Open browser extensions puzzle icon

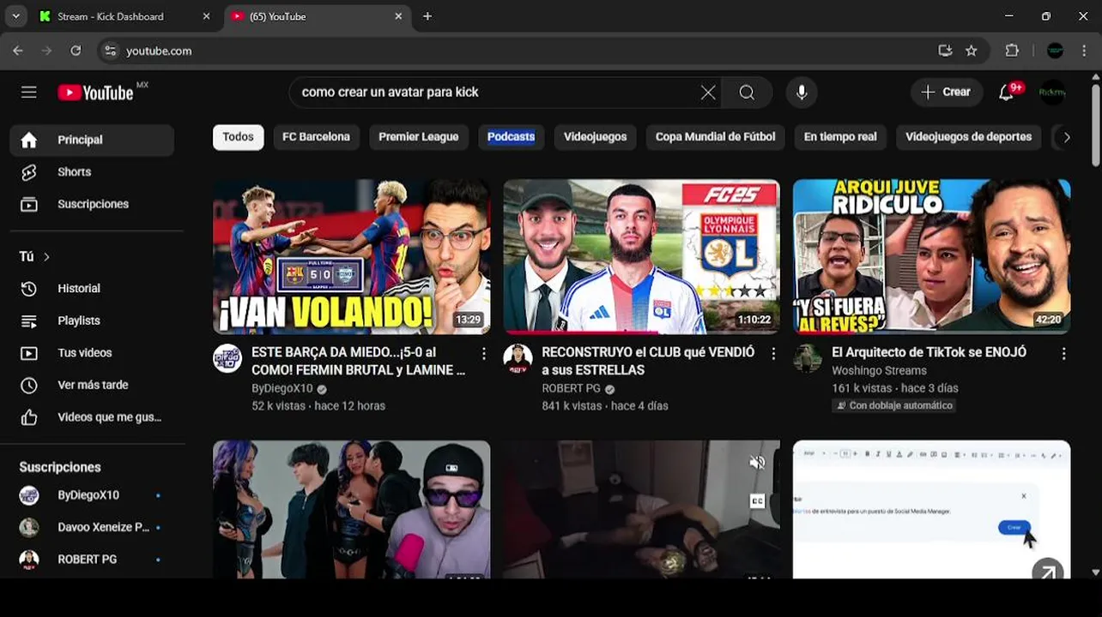pyautogui.click(x=1012, y=51)
